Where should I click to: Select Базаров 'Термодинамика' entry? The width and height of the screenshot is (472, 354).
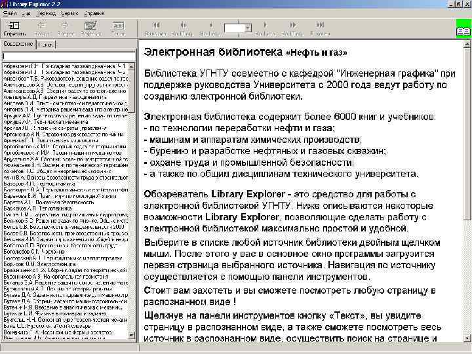(x=39, y=184)
